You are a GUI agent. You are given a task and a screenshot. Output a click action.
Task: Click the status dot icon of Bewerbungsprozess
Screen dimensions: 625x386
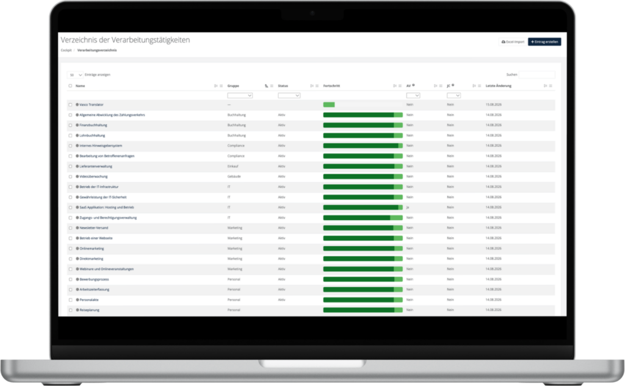coord(78,279)
